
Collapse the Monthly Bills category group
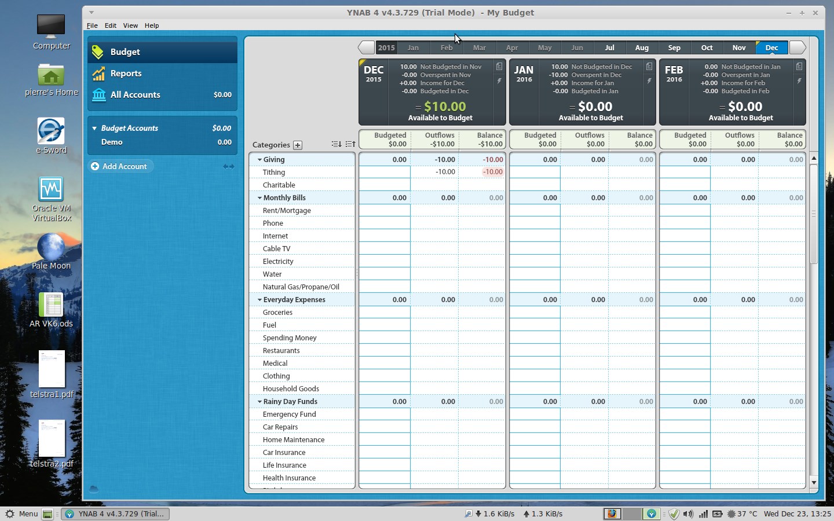(x=259, y=198)
